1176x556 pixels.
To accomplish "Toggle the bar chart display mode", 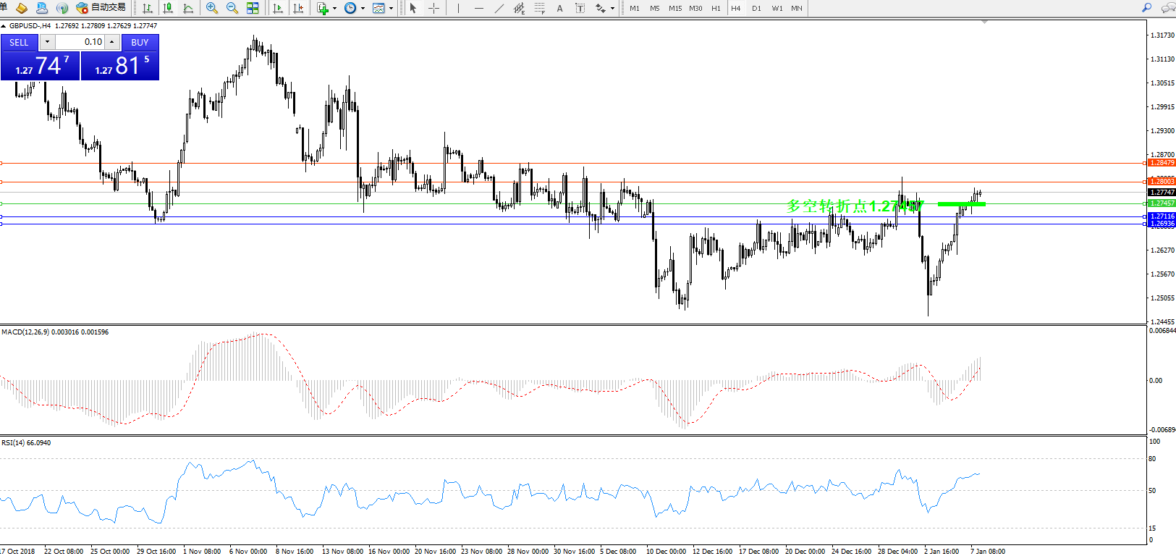I will [148, 8].
